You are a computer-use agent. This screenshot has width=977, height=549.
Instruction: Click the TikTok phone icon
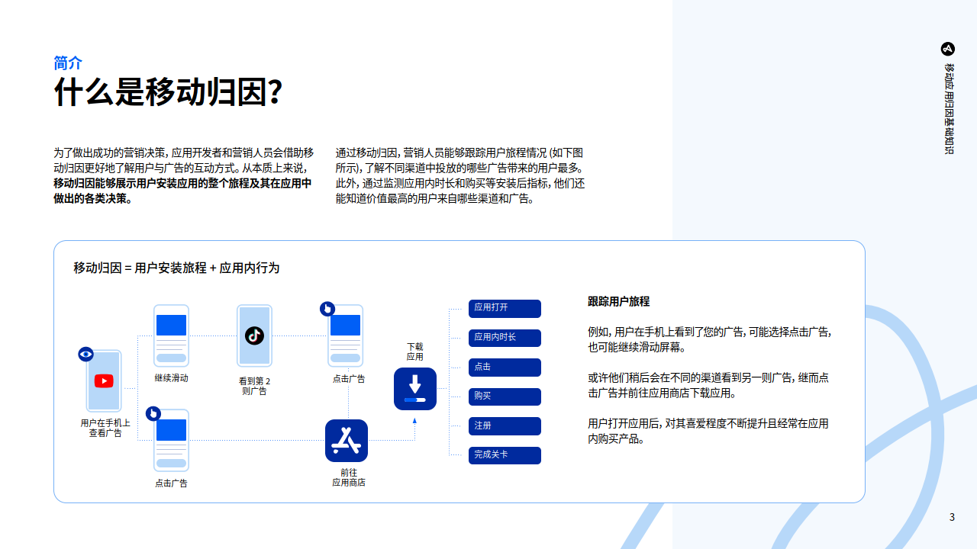pyautogui.click(x=254, y=335)
